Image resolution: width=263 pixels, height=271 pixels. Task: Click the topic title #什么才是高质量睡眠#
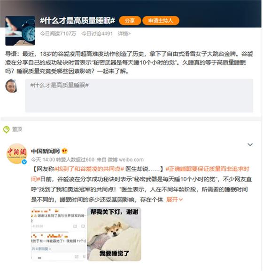[77, 21]
